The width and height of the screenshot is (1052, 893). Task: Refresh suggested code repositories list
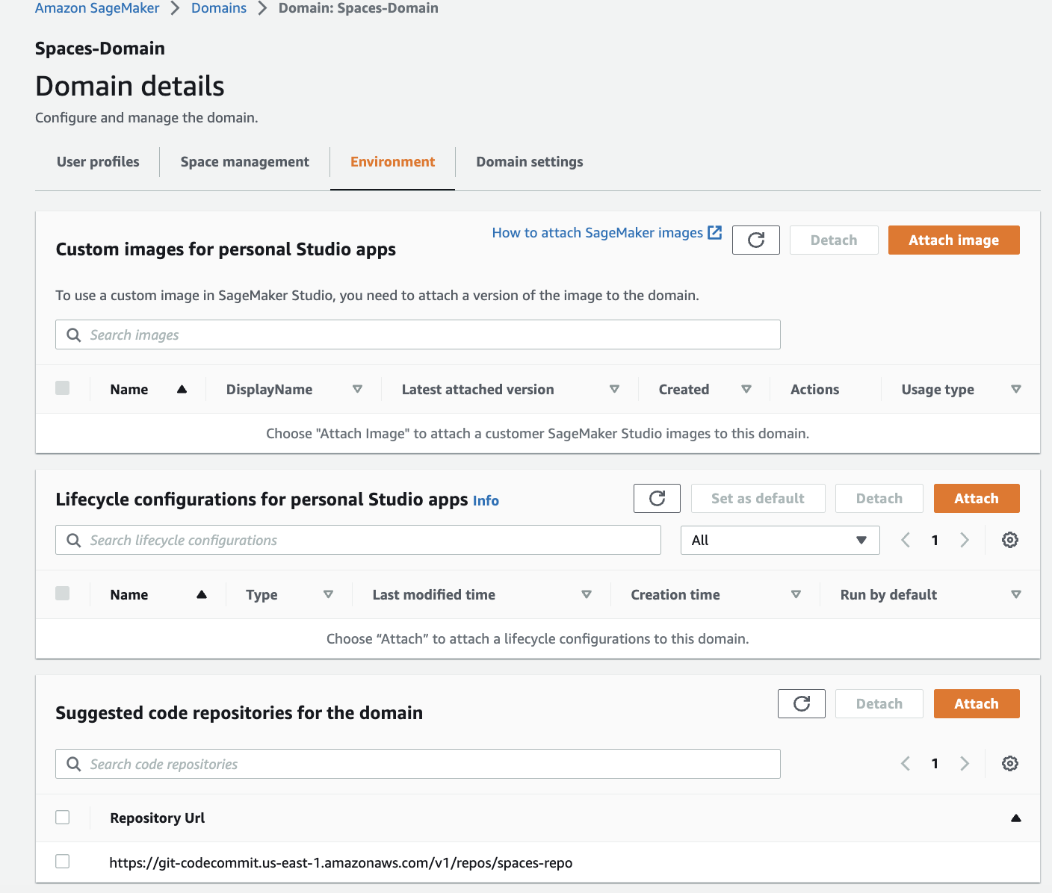[801, 703]
